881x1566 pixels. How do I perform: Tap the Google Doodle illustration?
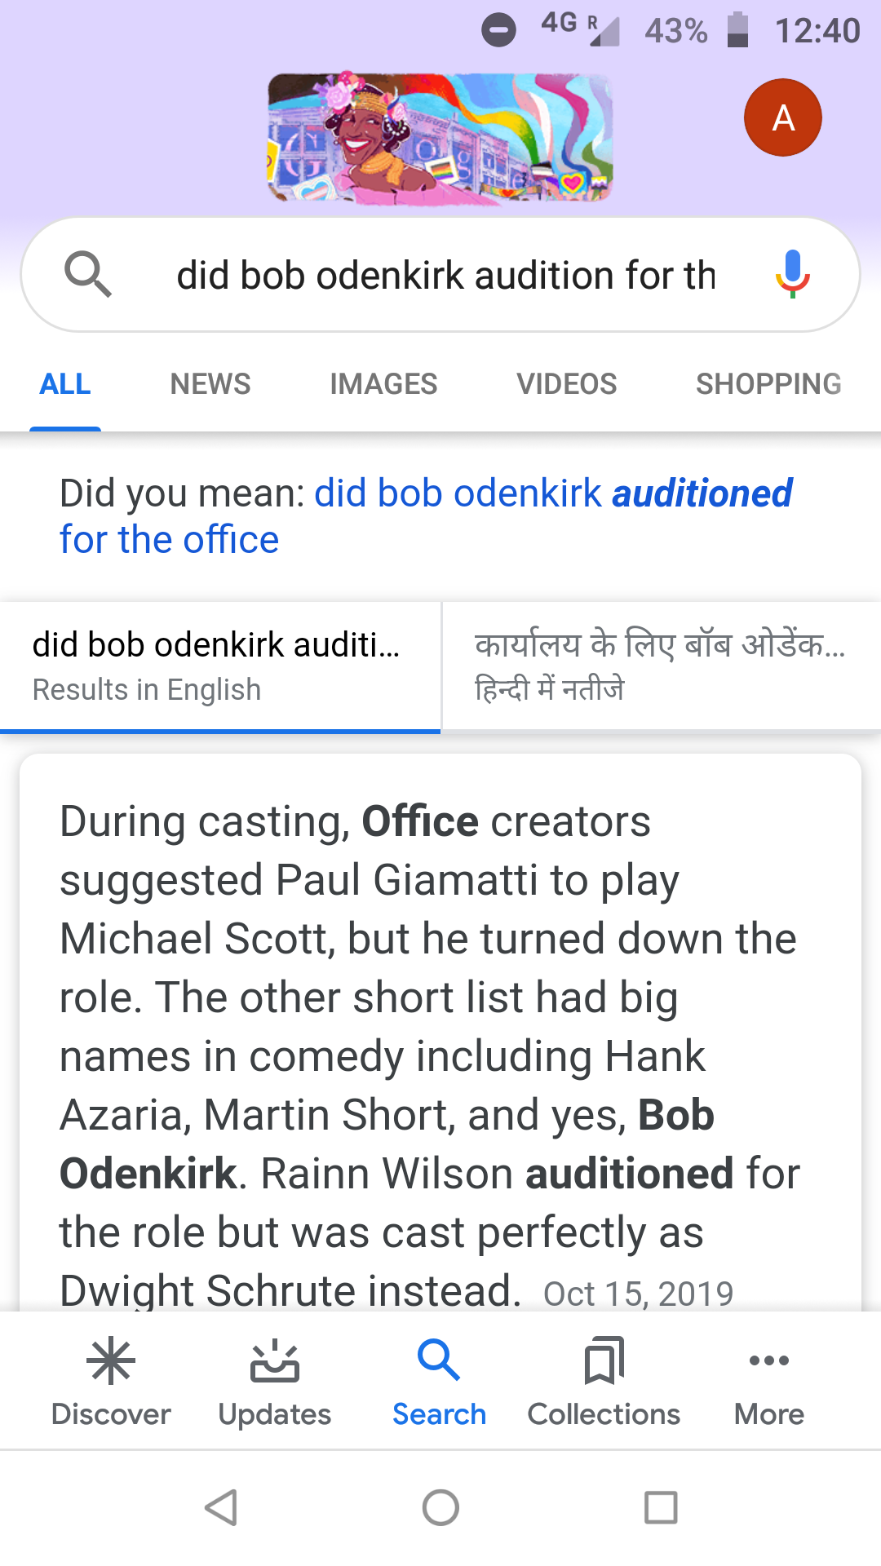440,137
